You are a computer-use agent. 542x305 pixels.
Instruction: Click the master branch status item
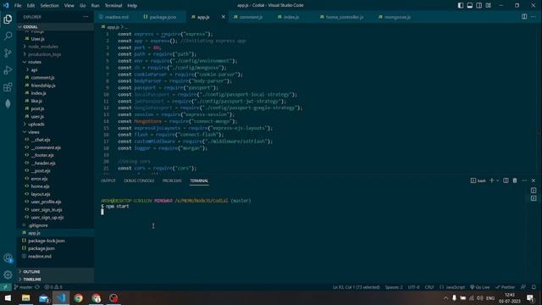[x=23, y=287]
